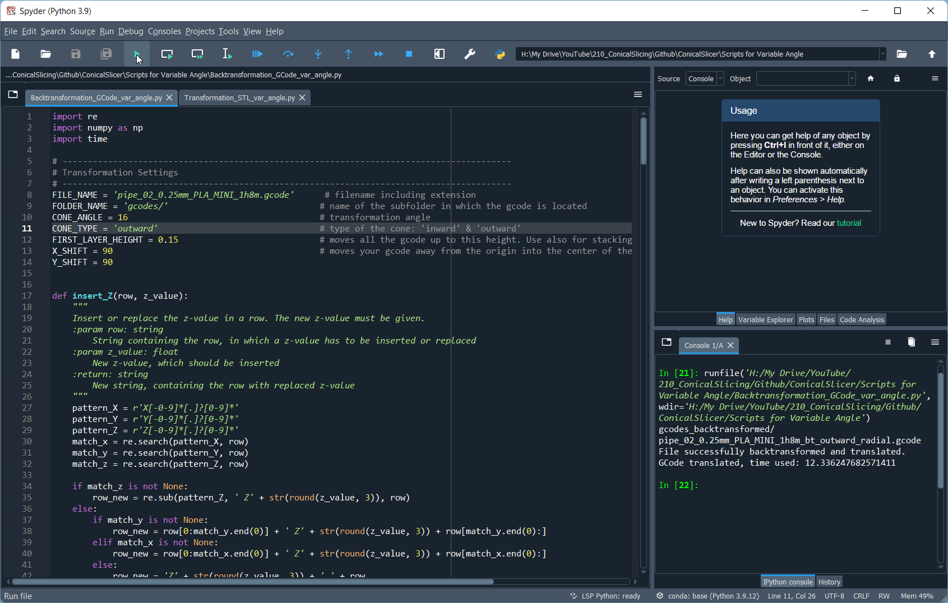Screen dimensions: 948x603
Task: Open the PYTHONPATH manager Python icon
Action: pyautogui.click(x=500, y=54)
